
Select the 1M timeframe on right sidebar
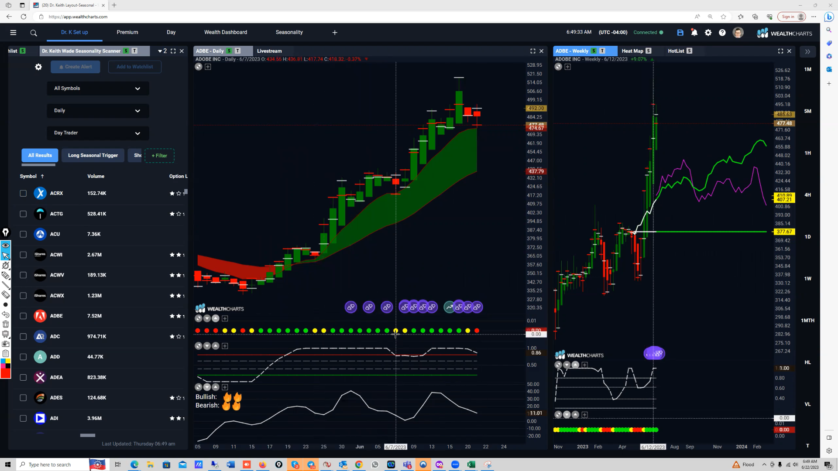807,69
